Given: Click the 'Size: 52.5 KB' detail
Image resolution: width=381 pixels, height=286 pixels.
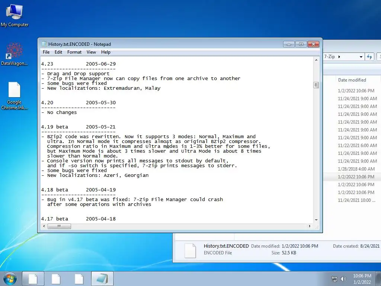Looking at the screenshot, I should [x=284, y=253].
